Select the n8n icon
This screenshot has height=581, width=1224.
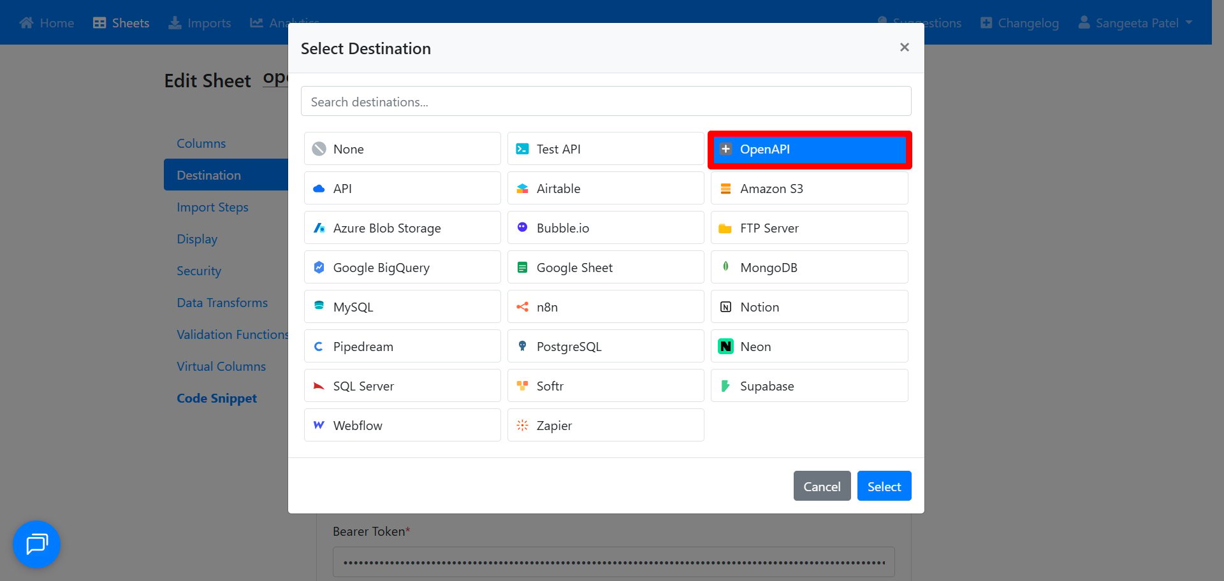point(522,306)
